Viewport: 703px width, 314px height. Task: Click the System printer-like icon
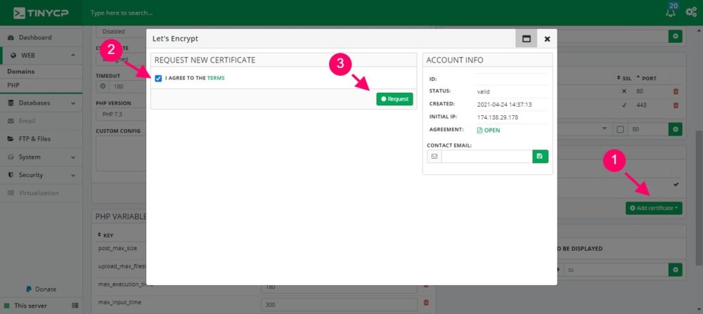coord(11,157)
